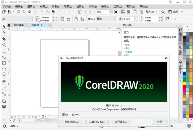193x130 pixels.
Task: Select the Polygon tool
Action: click(4, 74)
